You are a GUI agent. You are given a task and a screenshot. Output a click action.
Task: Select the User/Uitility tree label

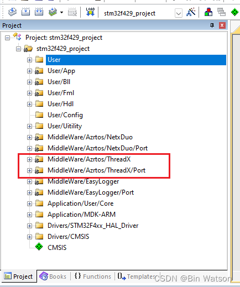click(65, 126)
